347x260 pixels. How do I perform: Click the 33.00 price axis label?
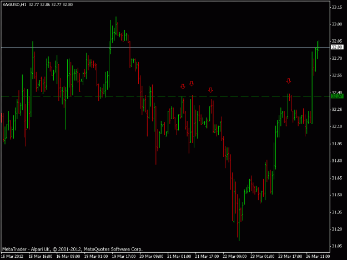(x=337, y=24)
